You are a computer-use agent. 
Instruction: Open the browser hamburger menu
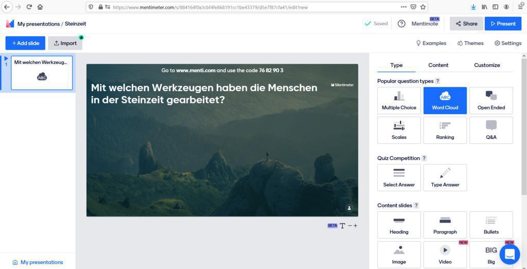tap(521, 6)
